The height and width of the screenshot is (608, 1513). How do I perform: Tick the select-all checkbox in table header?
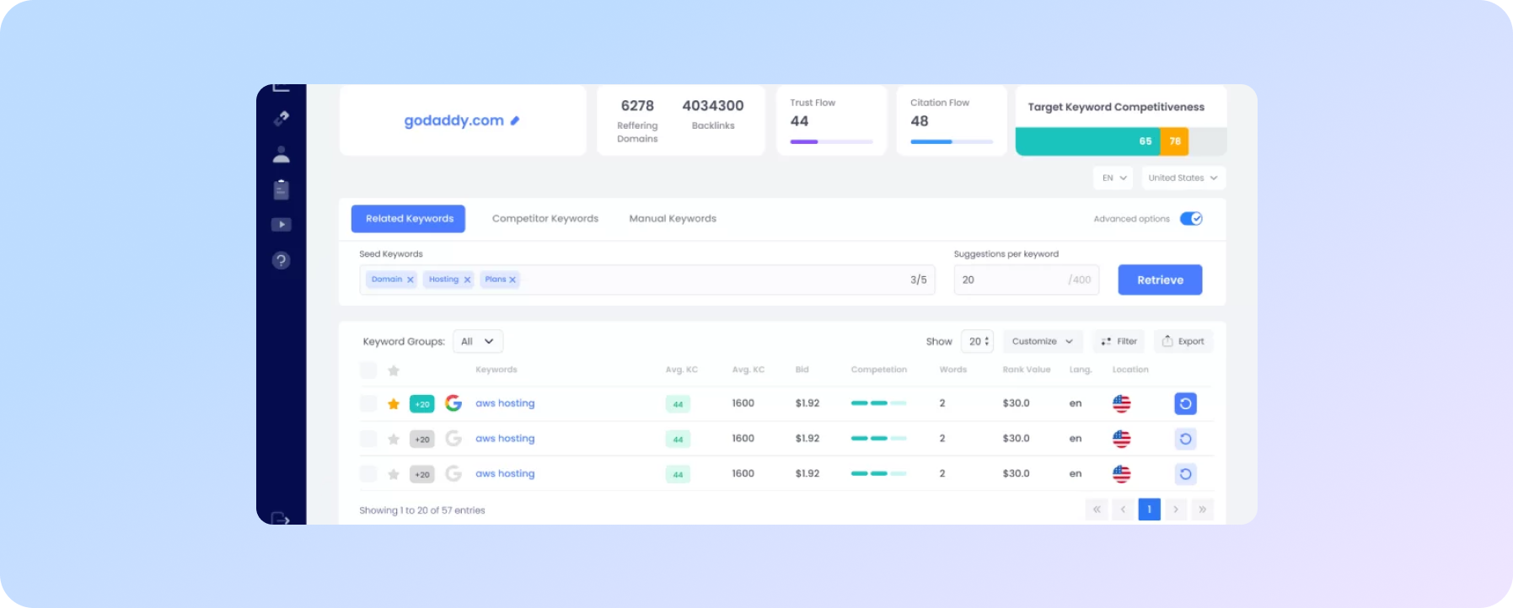368,371
